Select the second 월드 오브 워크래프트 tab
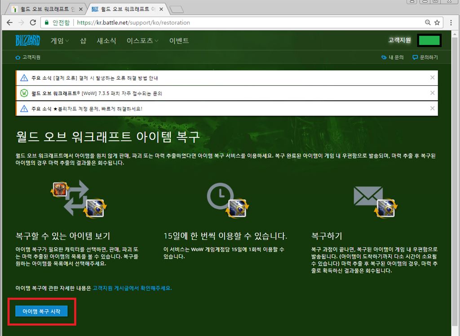Screen dimensions: 460x336 coord(128,9)
